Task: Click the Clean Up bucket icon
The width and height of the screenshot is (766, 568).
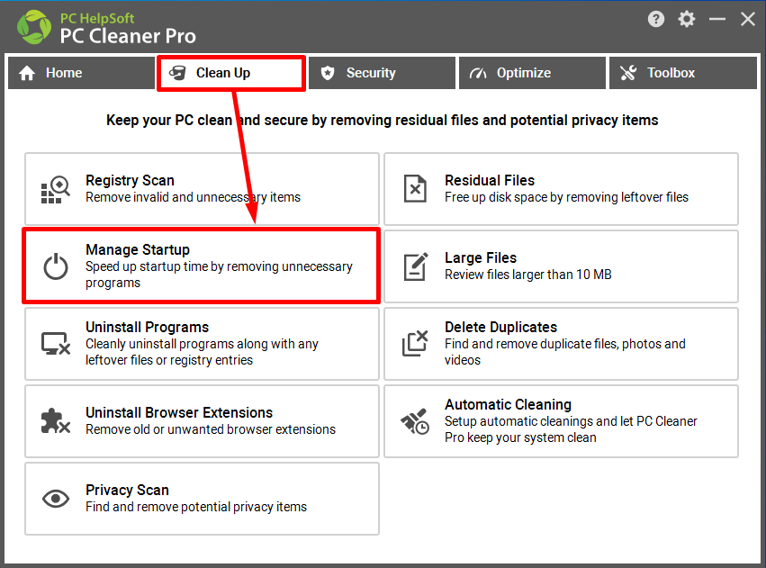Action: [x=177, y=73]
